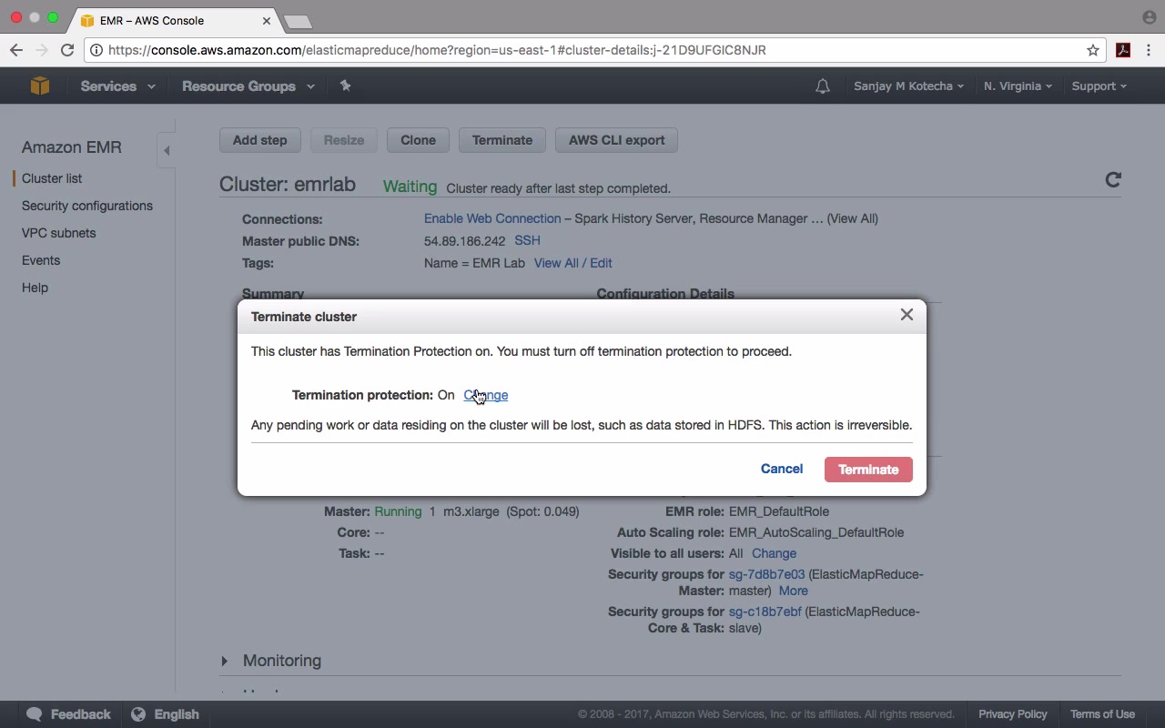Open the Chrome menu (three dots)
1165x728 pixels.
tap(1149, 50)
